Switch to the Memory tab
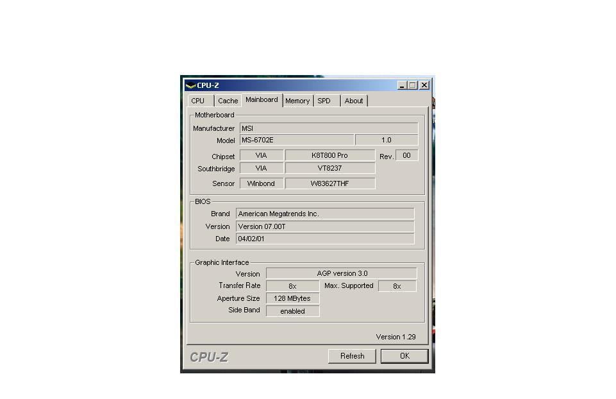616x399 pixels. point(297,101)
